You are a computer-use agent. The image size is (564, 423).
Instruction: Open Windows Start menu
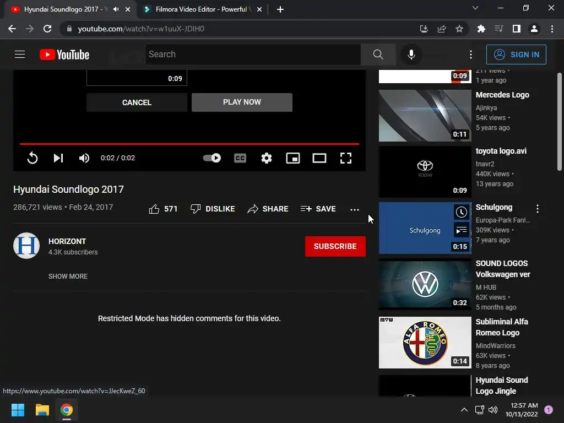click(18, 410)
